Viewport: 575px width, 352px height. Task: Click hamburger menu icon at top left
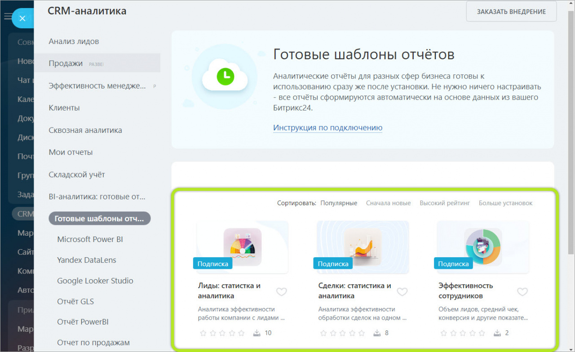pos(8,17)
